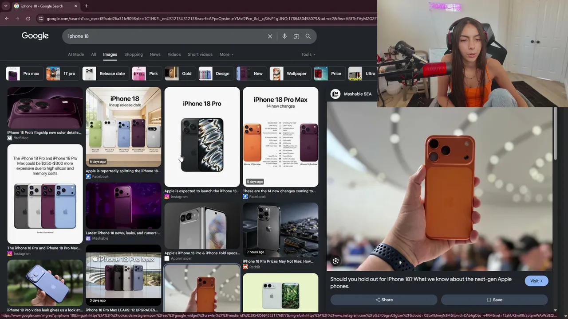568x319 pixels.
Task: Reload the current page
Action: [28, 19]
